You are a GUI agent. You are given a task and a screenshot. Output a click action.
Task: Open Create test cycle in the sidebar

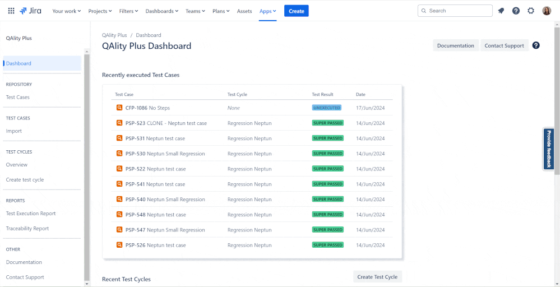[25, 179]
